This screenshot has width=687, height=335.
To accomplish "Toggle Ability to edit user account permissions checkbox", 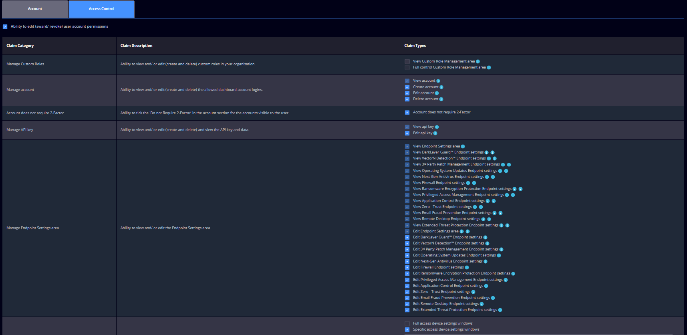I will click(x=5, y=27).
